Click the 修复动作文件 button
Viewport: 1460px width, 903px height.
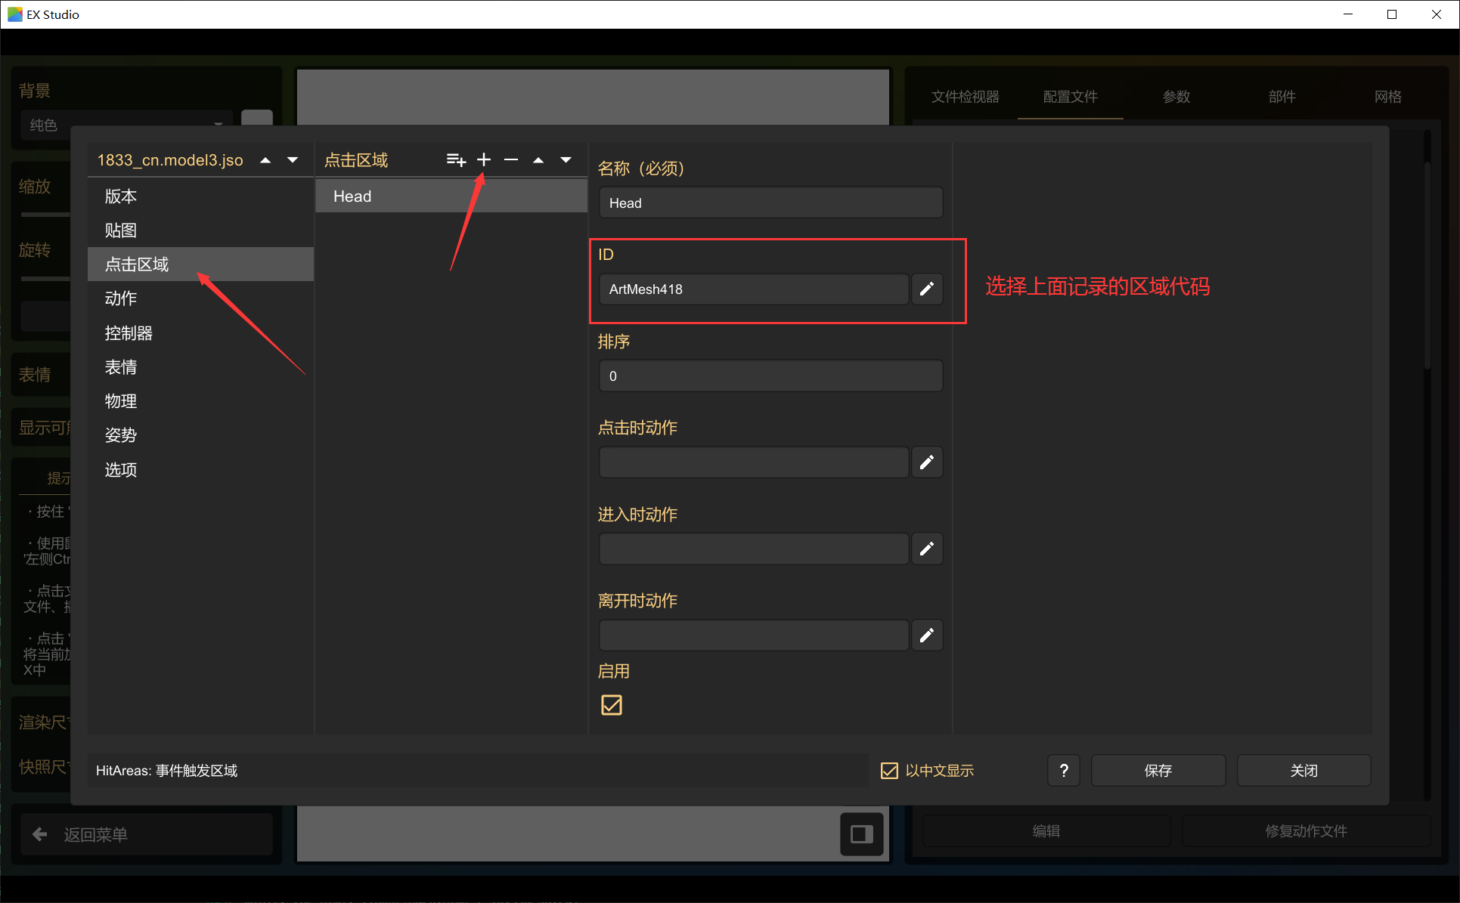pyautogui.click(x=1306, y=831)
